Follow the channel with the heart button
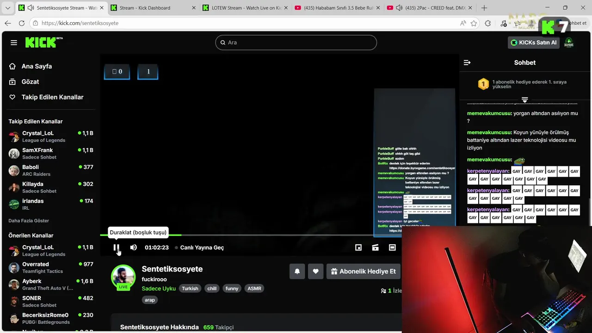This screenshot has width=592, height=333. pyautogui.click(x=315, y=271)
